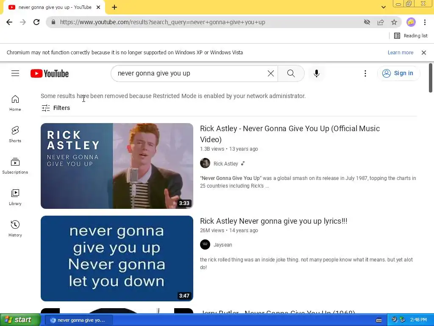Click the Rick Astley channel avatar
This screenshot has height=326, width=434.
[x=205, y=163]
